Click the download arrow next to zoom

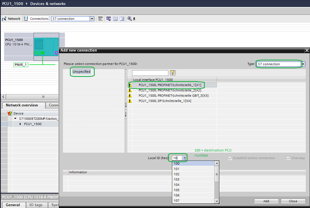point(134,19)
